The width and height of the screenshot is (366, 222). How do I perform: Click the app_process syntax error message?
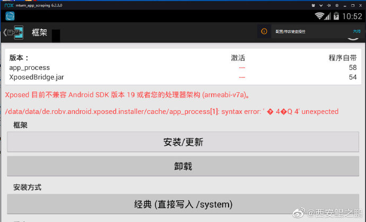[x=171, y=111]
